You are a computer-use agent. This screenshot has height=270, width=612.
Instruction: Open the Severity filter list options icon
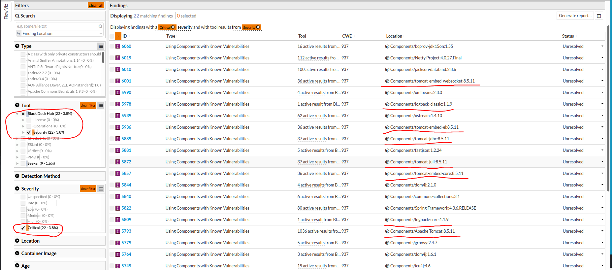[101, 189]
